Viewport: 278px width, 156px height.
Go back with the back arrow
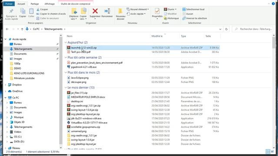[7, 29]
